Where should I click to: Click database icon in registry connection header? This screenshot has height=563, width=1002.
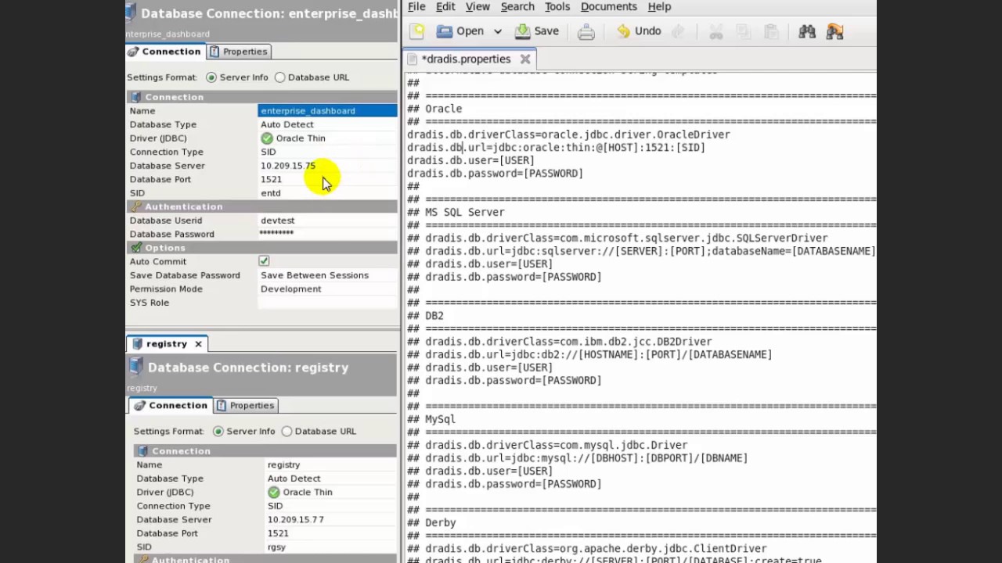point(135,367)
